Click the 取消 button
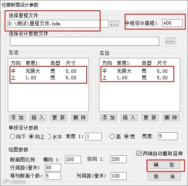Viewport: 188px width, 186px height. coord(164,176)
